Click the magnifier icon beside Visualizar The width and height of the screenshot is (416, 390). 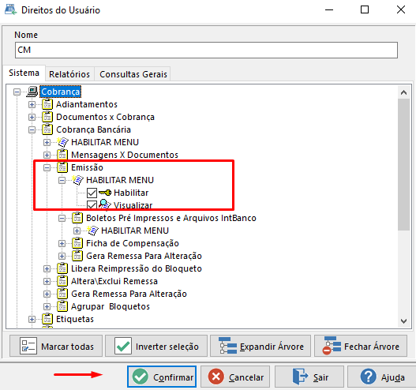105,204
